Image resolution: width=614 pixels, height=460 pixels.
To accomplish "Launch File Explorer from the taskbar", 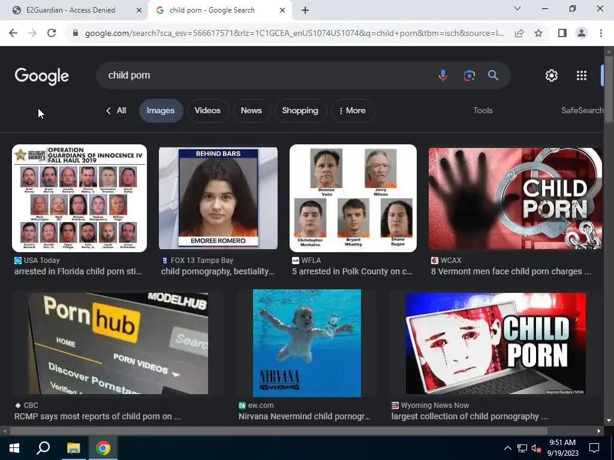I will click(73, 448).
